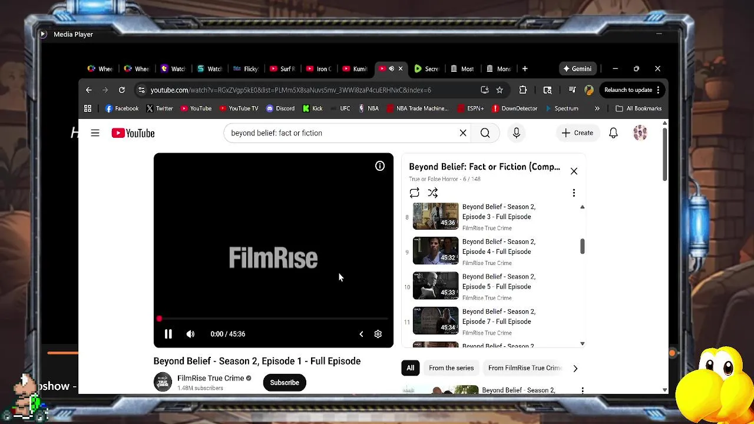The width and height of the screenshot is (754, 424).
Task: Open the apps grid in bookmarks bar
Action: (88, 108)
